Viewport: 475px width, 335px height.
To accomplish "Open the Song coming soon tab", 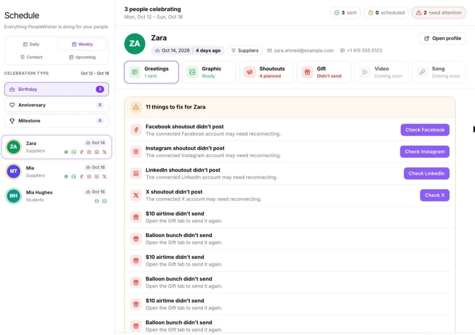I will coord(439,72).
